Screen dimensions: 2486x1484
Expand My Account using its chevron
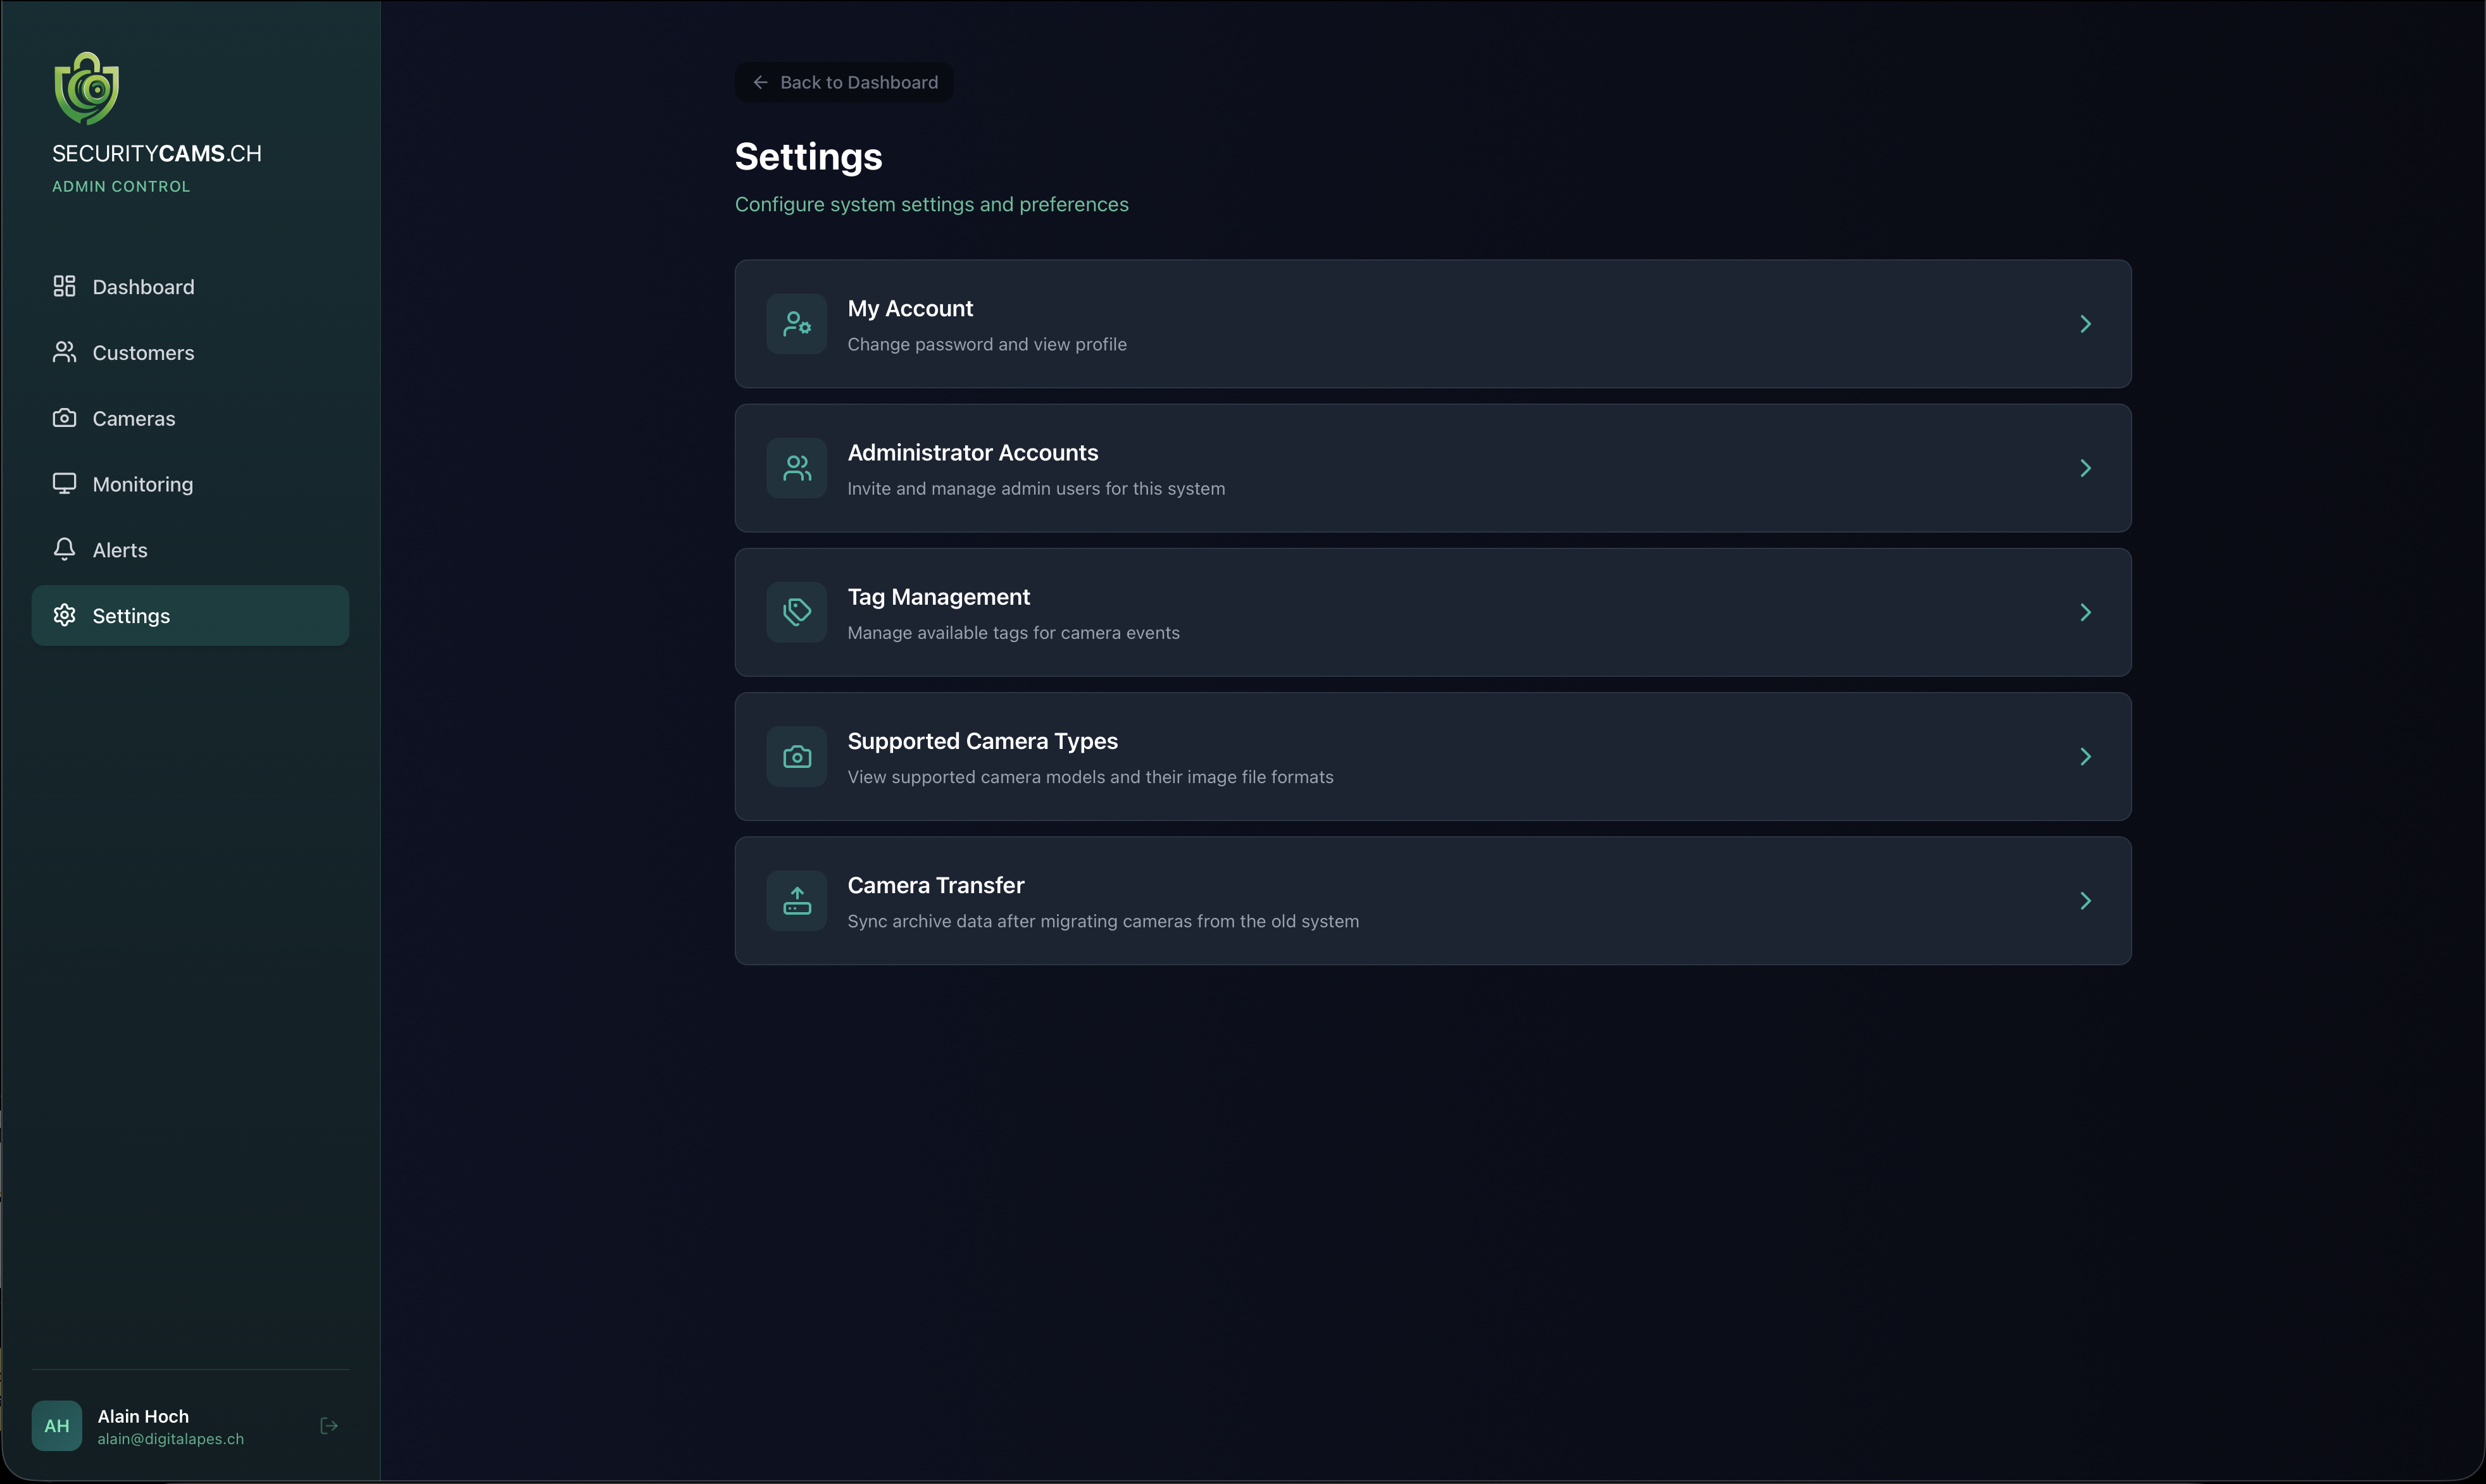pos(2085,324)
